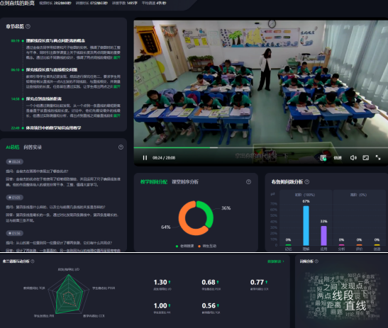The height and width of the screenshot is (328, 388).
Task: Click the purple 33% bar (应用)
Action: [323, 236]
